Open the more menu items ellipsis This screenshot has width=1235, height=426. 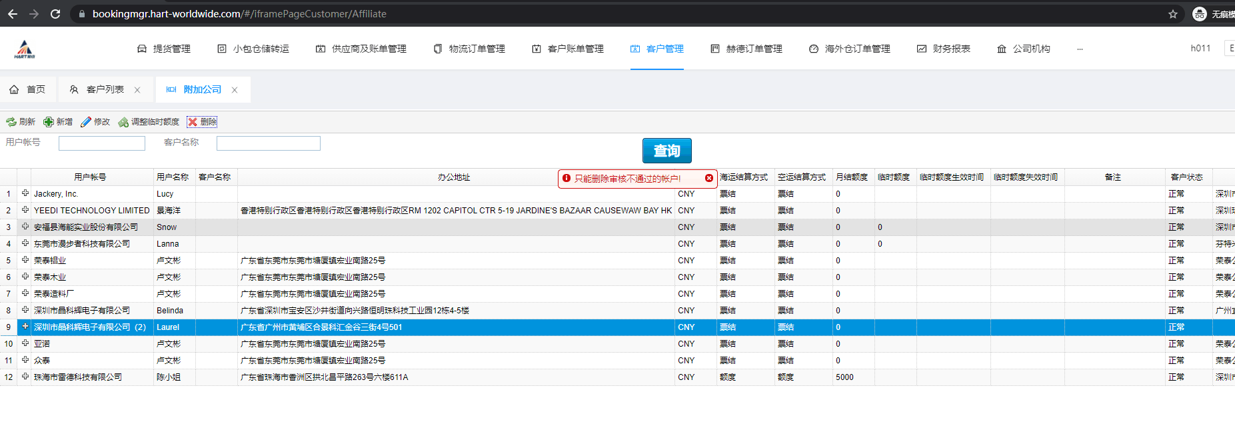(x=1080, y=49)
